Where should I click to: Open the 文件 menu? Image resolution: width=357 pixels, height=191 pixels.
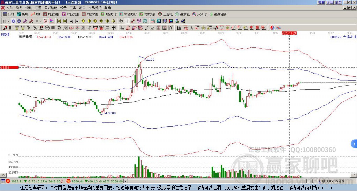[10, 8]
